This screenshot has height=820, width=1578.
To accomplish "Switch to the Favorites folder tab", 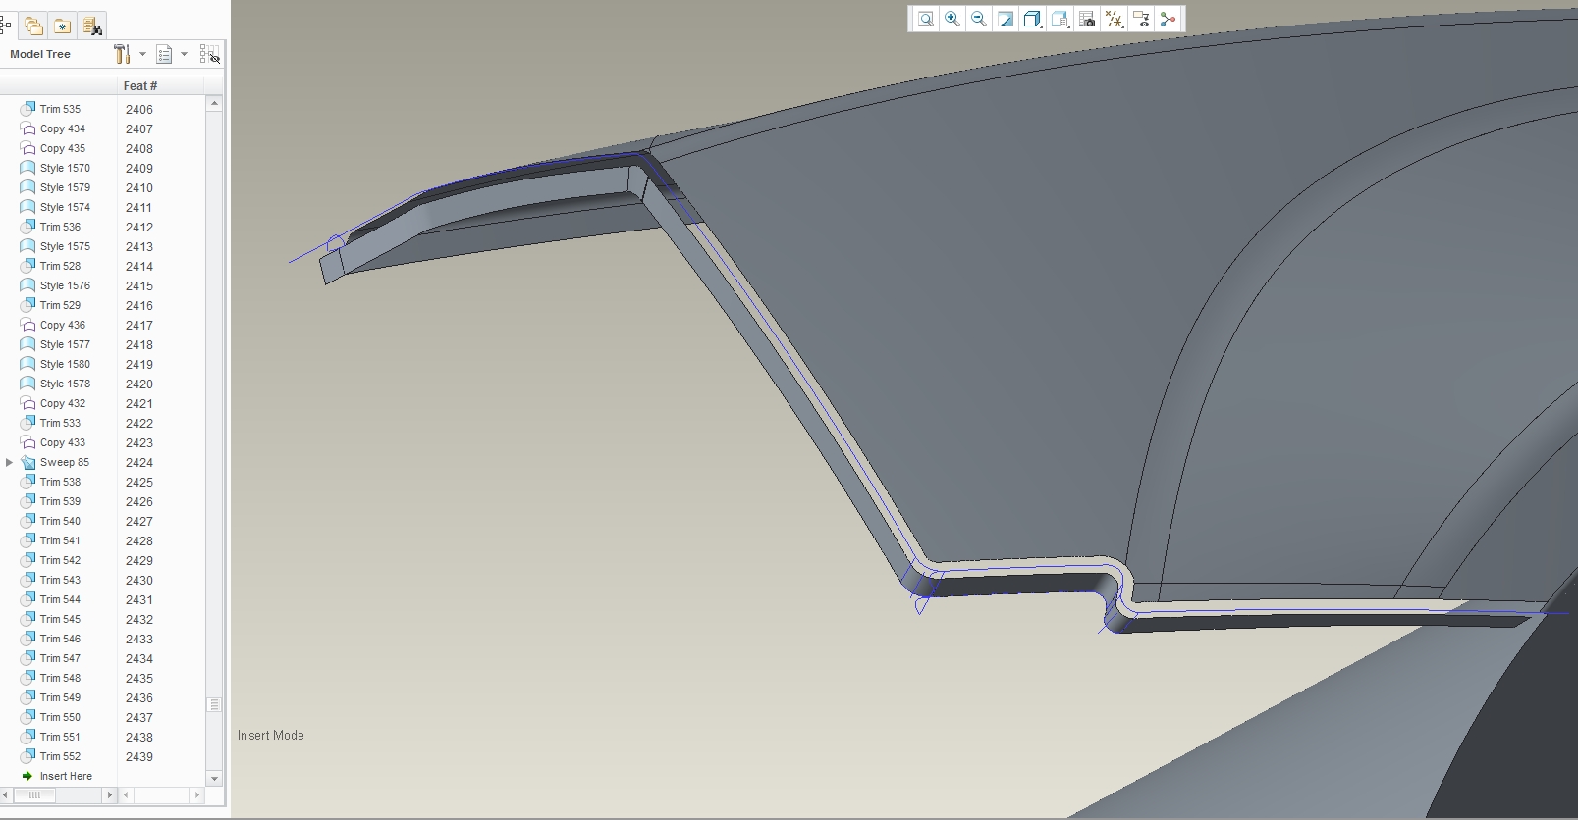I will coord(62,26).
